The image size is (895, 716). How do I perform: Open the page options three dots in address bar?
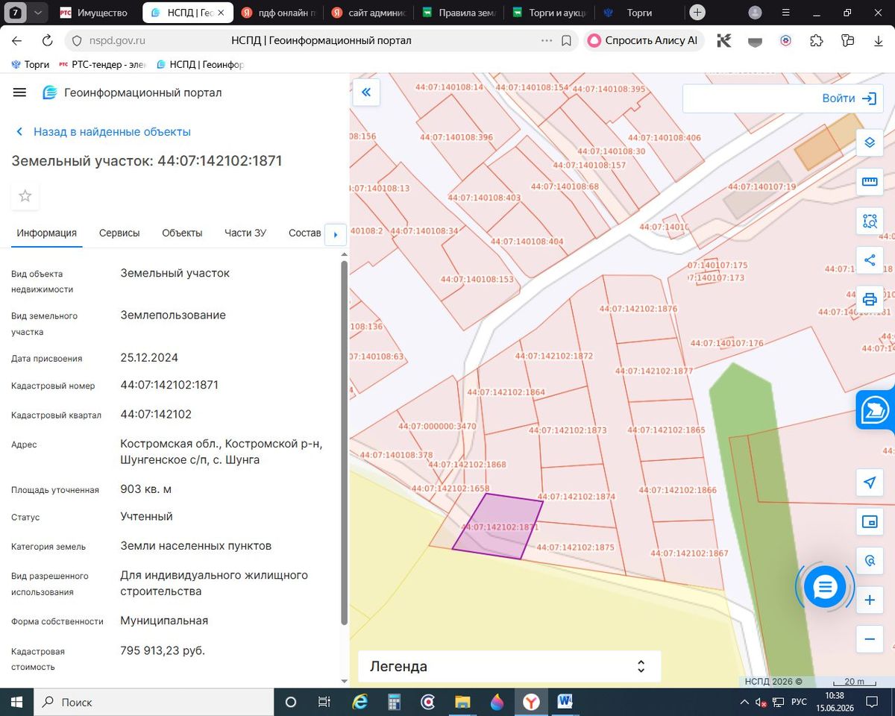point(547,41)
